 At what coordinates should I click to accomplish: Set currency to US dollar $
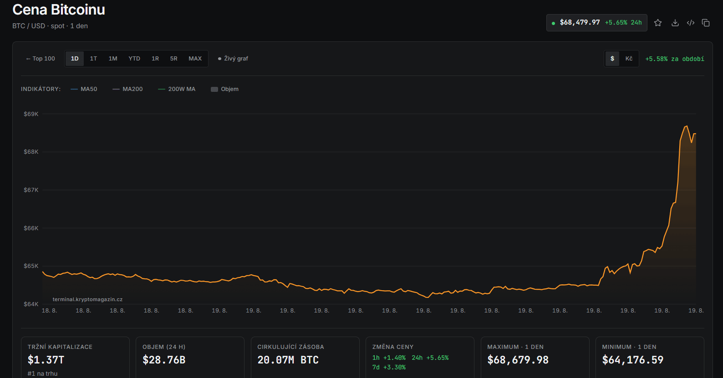612,59
